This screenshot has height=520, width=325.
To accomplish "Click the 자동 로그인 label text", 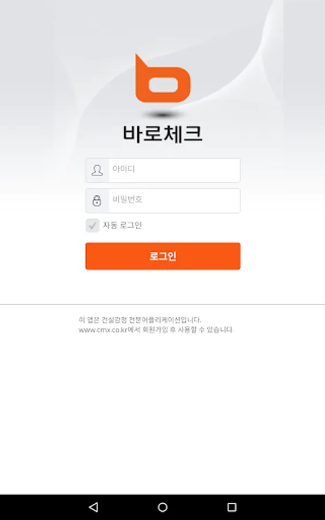I will click(122, 225).
